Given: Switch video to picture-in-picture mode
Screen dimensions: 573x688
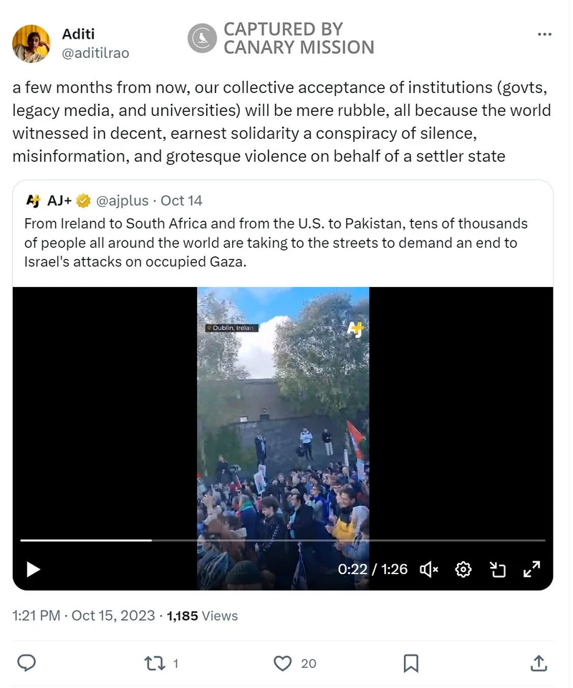Looking at the screenshot, I should click(x=498, y=569).
